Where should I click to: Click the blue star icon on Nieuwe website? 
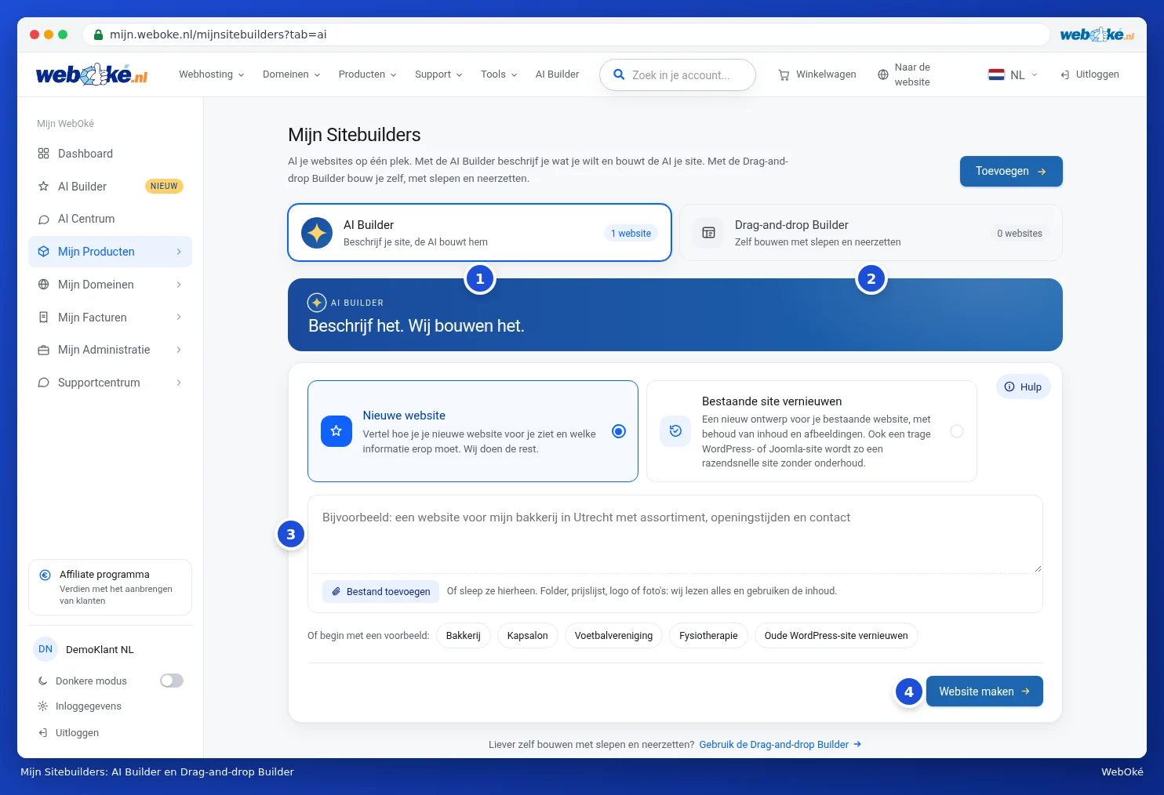[336, 431]
